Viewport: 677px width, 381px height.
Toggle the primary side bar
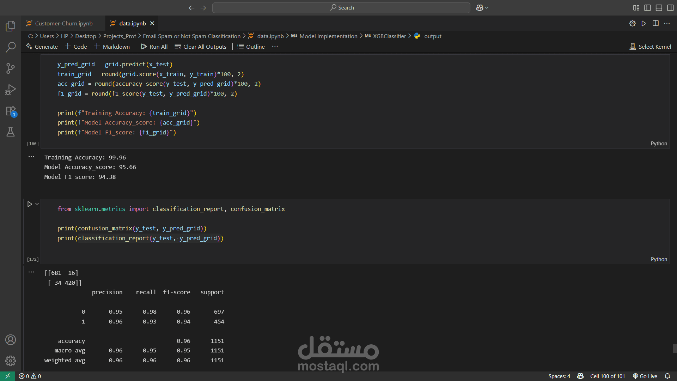[x=647, y=8]
